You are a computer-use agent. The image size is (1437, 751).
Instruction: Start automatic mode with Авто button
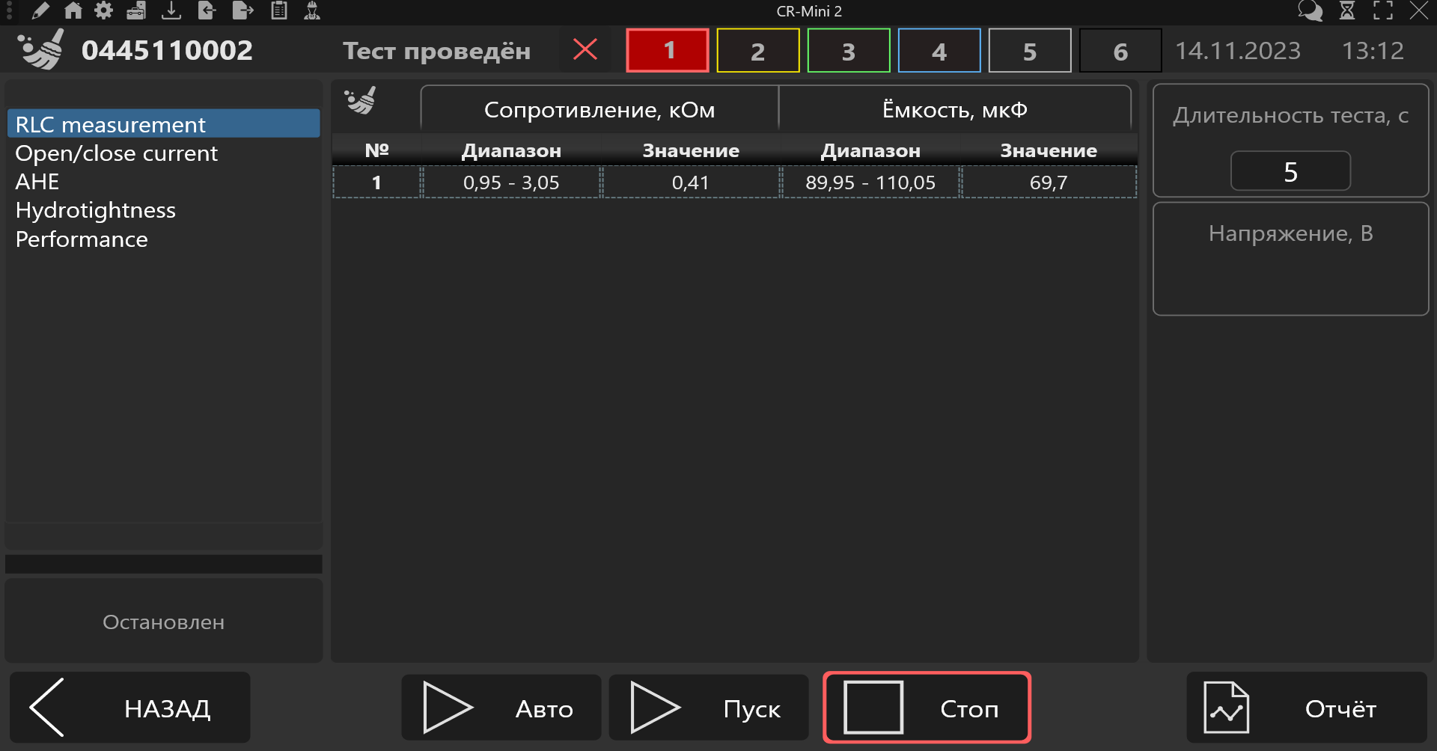(501, 708)
